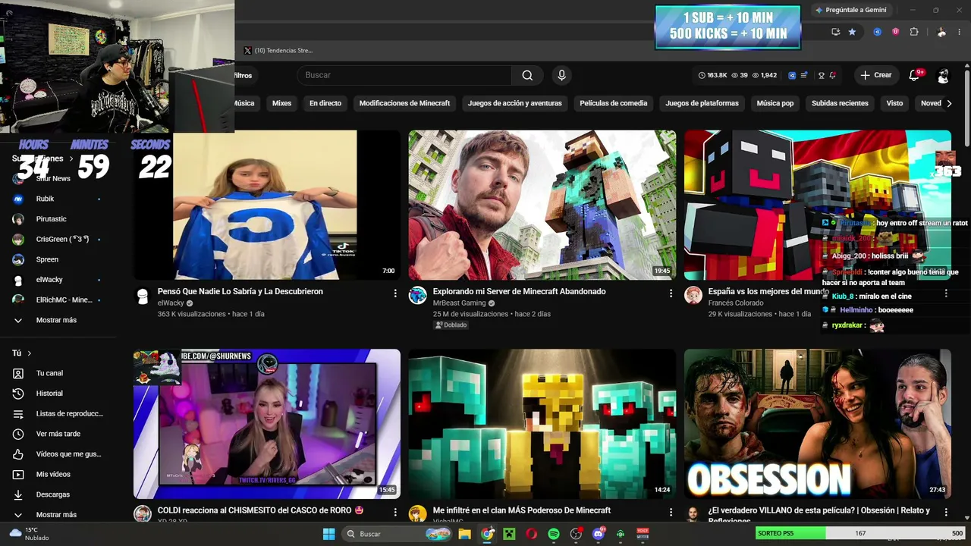Screen dimensions: 971x546
Task: Open Tendencias Stre... browser tab
Action: pos(278,51)
